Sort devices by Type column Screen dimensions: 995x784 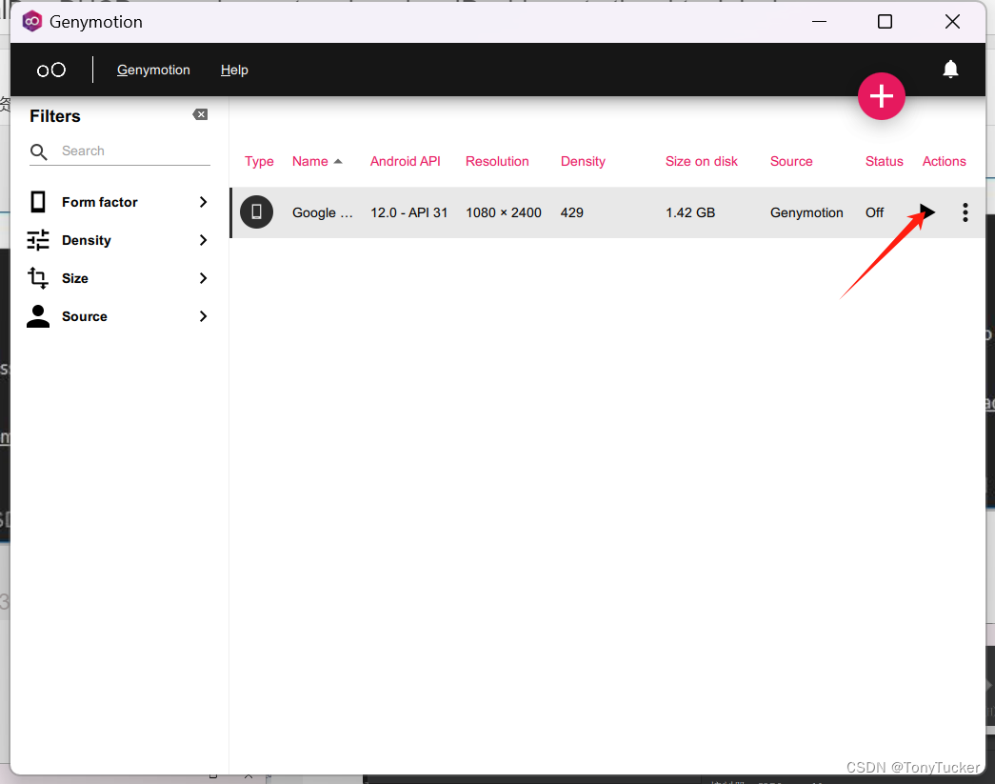[x=259, y=161]
